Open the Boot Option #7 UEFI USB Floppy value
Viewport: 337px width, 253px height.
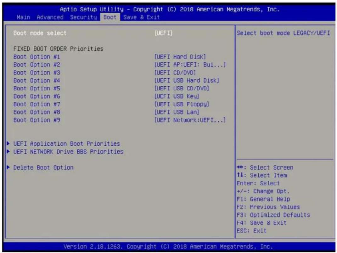pos(182,104)
